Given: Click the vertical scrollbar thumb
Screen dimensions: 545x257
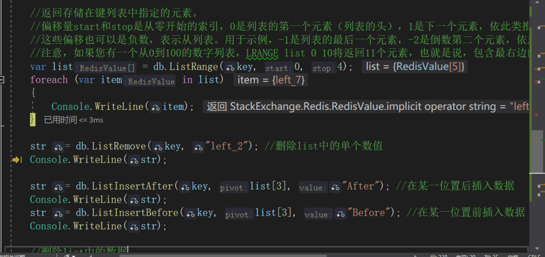Looking at the screenshot, I should click(x=538, y=151).
